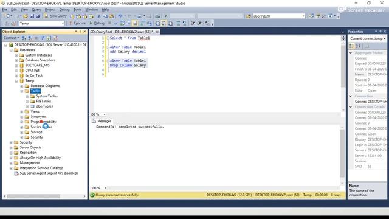The width and height of the screenshot is (389, 219).
Task: Open the Window menu
Action: (x=92, y=10)
